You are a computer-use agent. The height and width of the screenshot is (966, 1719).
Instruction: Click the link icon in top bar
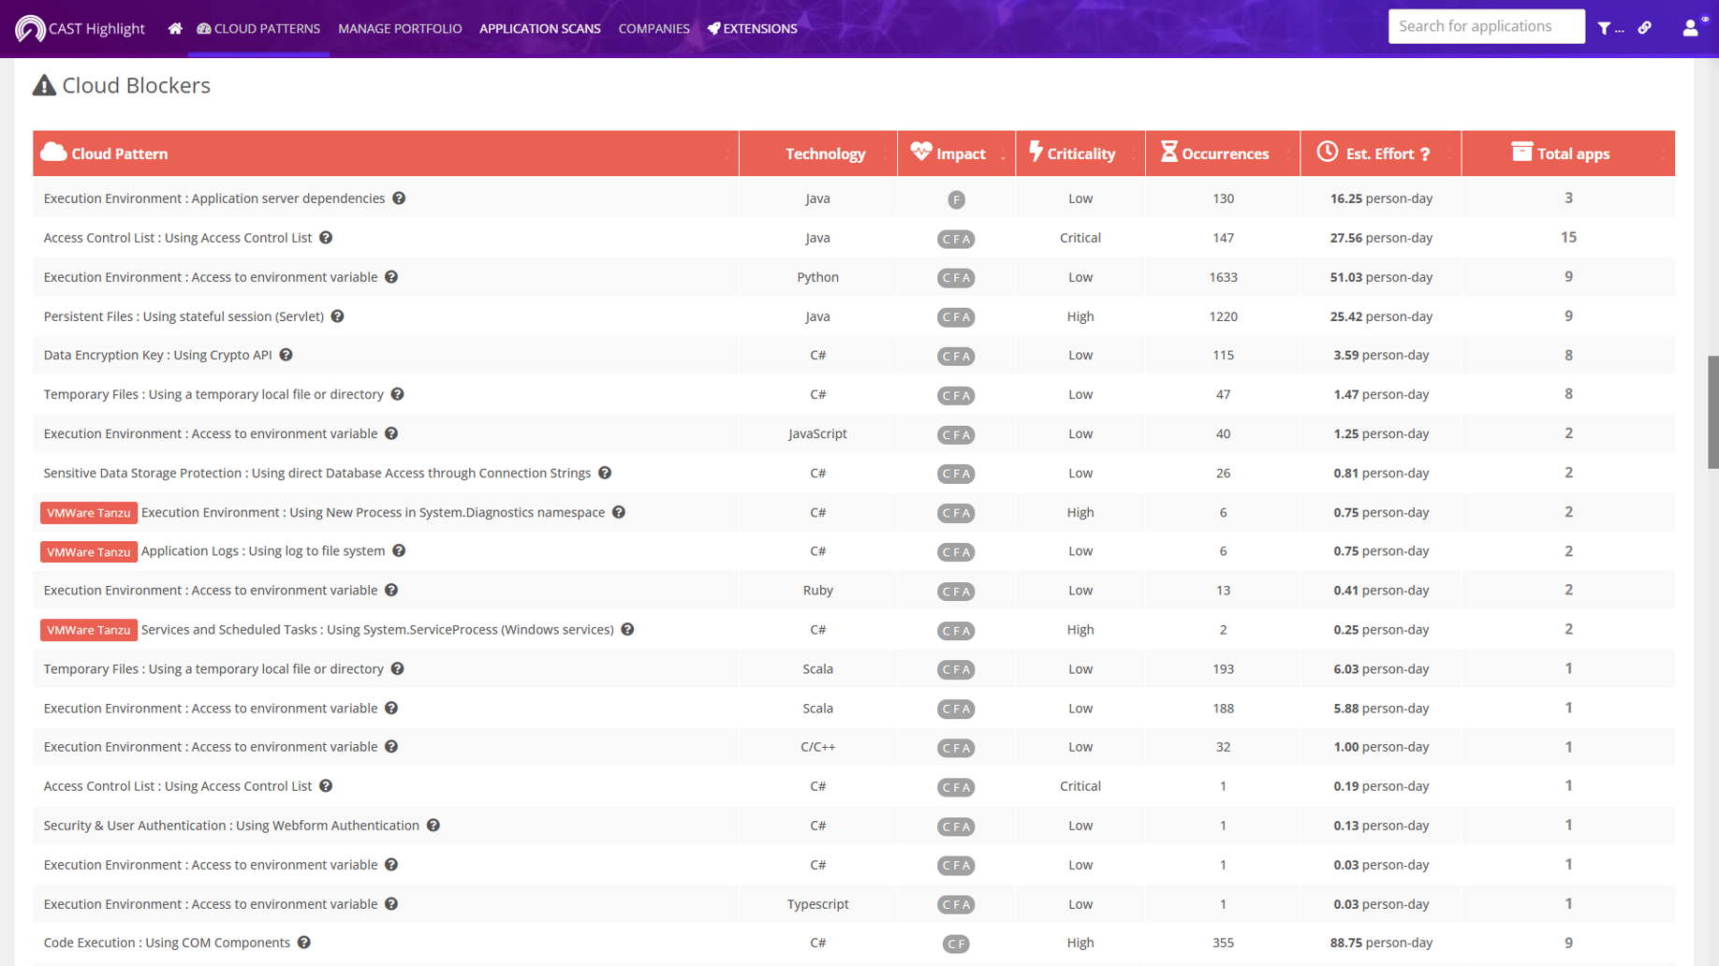(x=1645, y=28)
